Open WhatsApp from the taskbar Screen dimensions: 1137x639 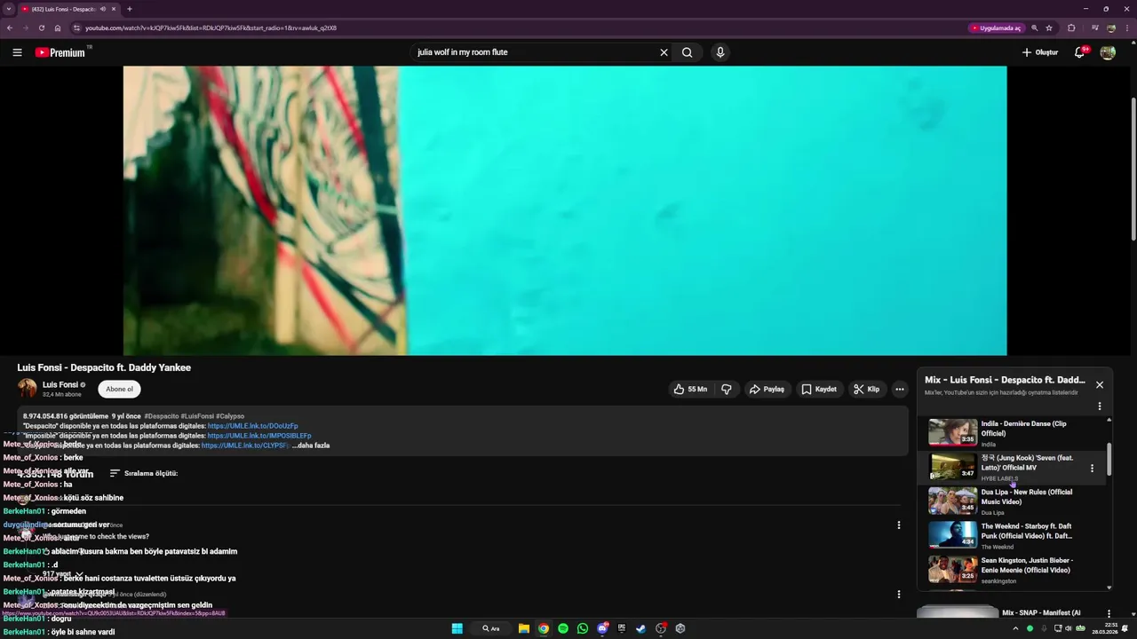(x=583, y=628)
